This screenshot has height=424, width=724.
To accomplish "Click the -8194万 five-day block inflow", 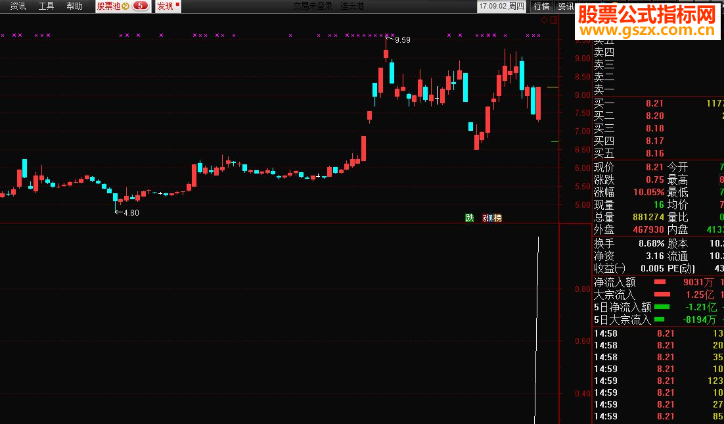I will coord(700,319).
